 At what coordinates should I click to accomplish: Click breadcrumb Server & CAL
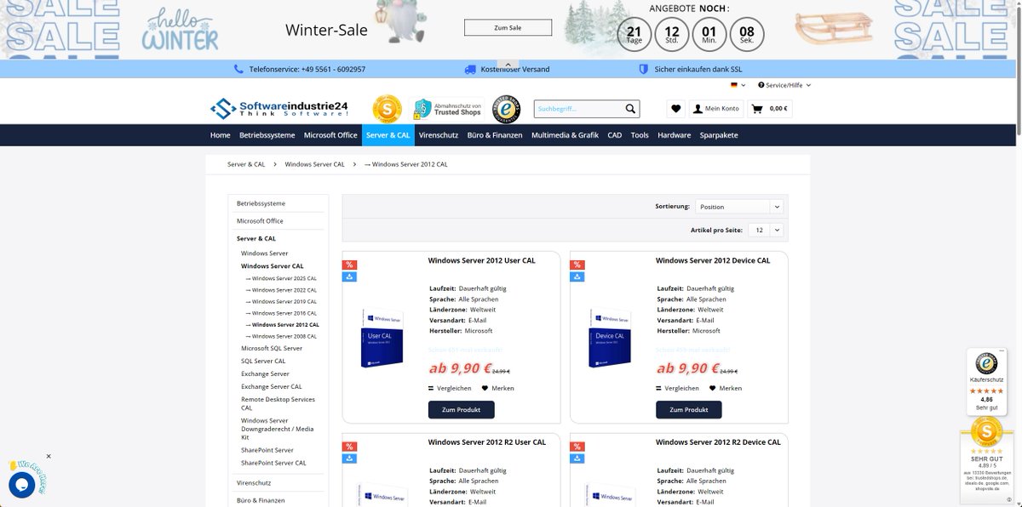[x=246, y=164]
